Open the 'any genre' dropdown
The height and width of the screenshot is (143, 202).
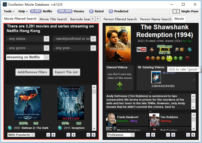(x=27, y=48)
